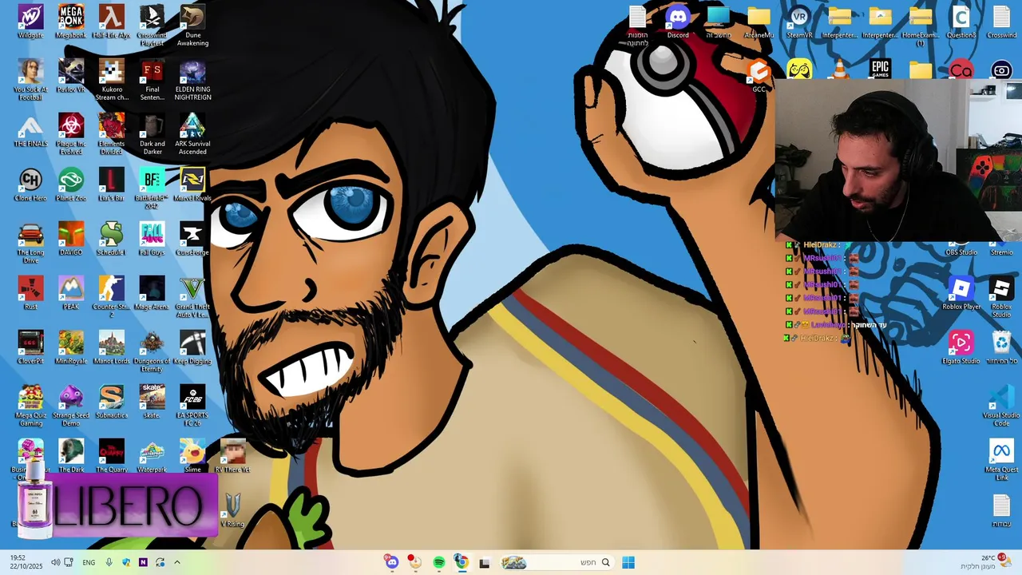Open the Roblox Player shortcut
1022x575 pixels.
click(961, 293)
